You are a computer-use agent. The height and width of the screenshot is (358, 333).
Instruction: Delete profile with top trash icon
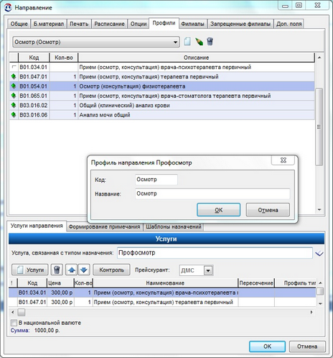210,42
